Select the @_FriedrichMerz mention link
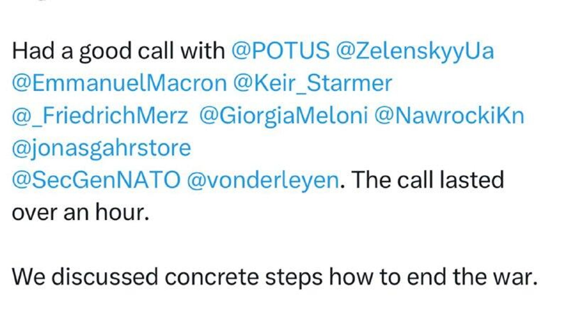This screenshot has height=319, width=567. point(100,115)
